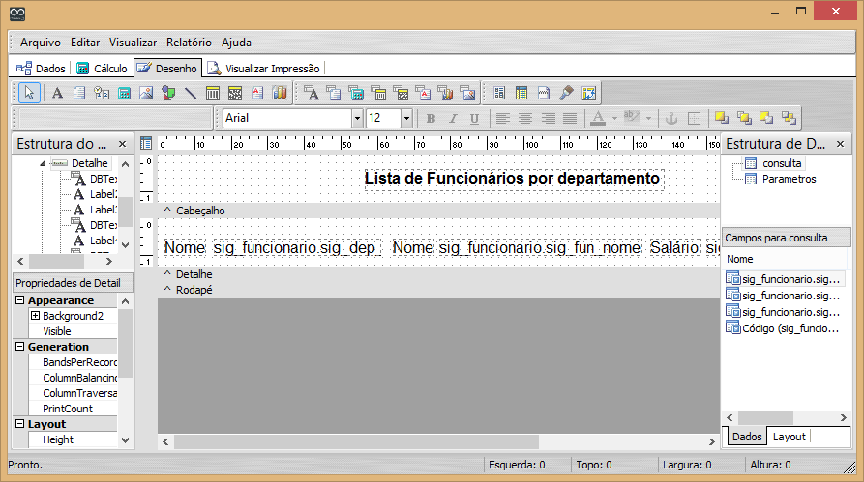Open the Arial font name dropdown
Viewport: 864px width, 482px height.
point(357,118)
